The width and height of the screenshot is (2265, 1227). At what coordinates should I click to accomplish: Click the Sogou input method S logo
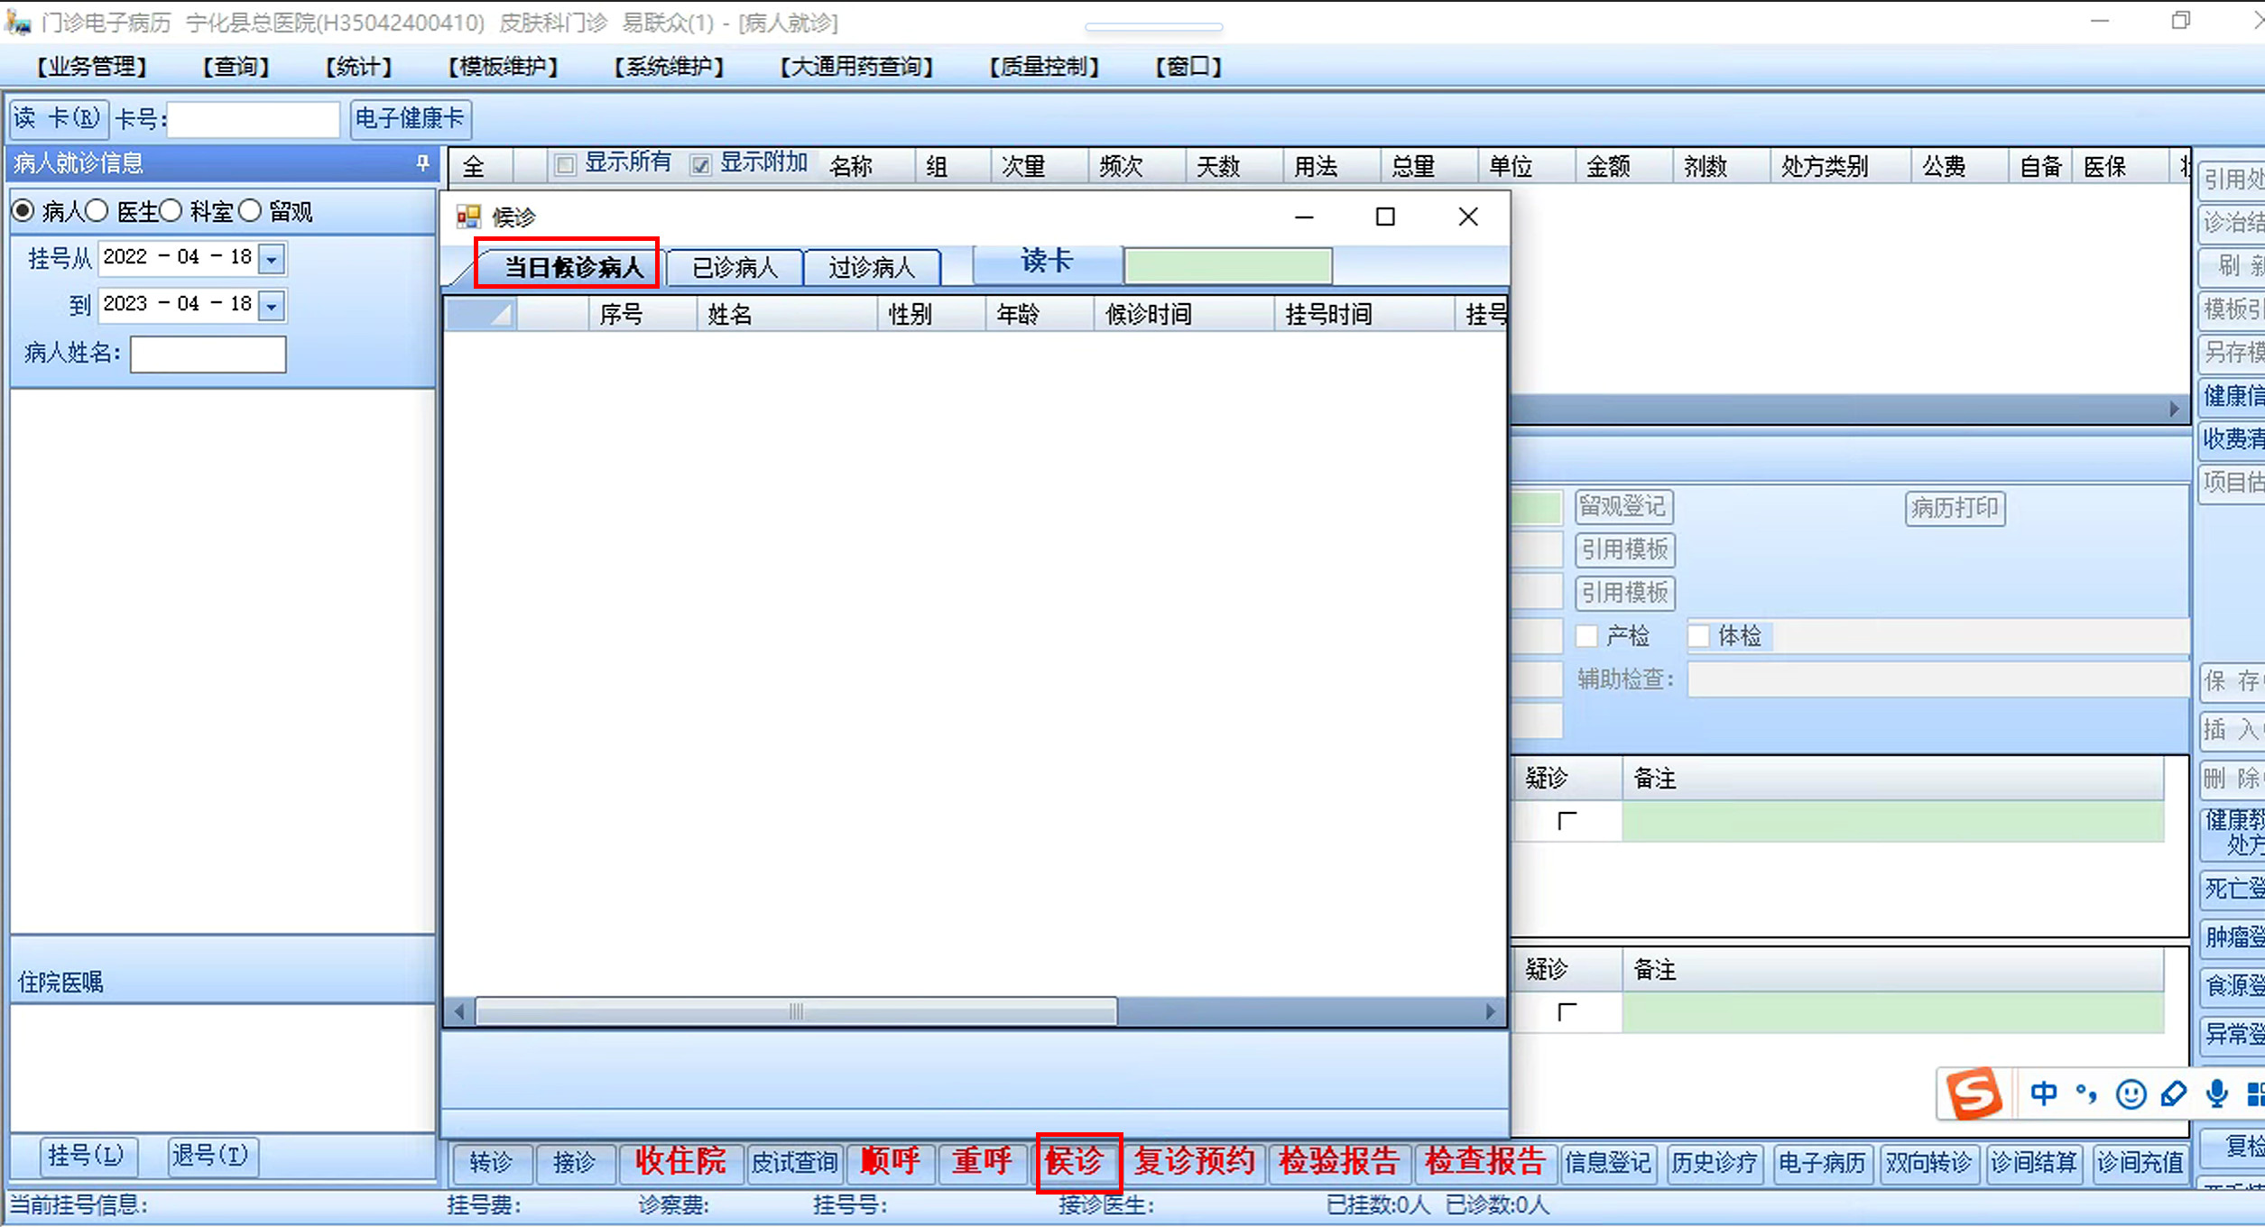[1974, 1093]
